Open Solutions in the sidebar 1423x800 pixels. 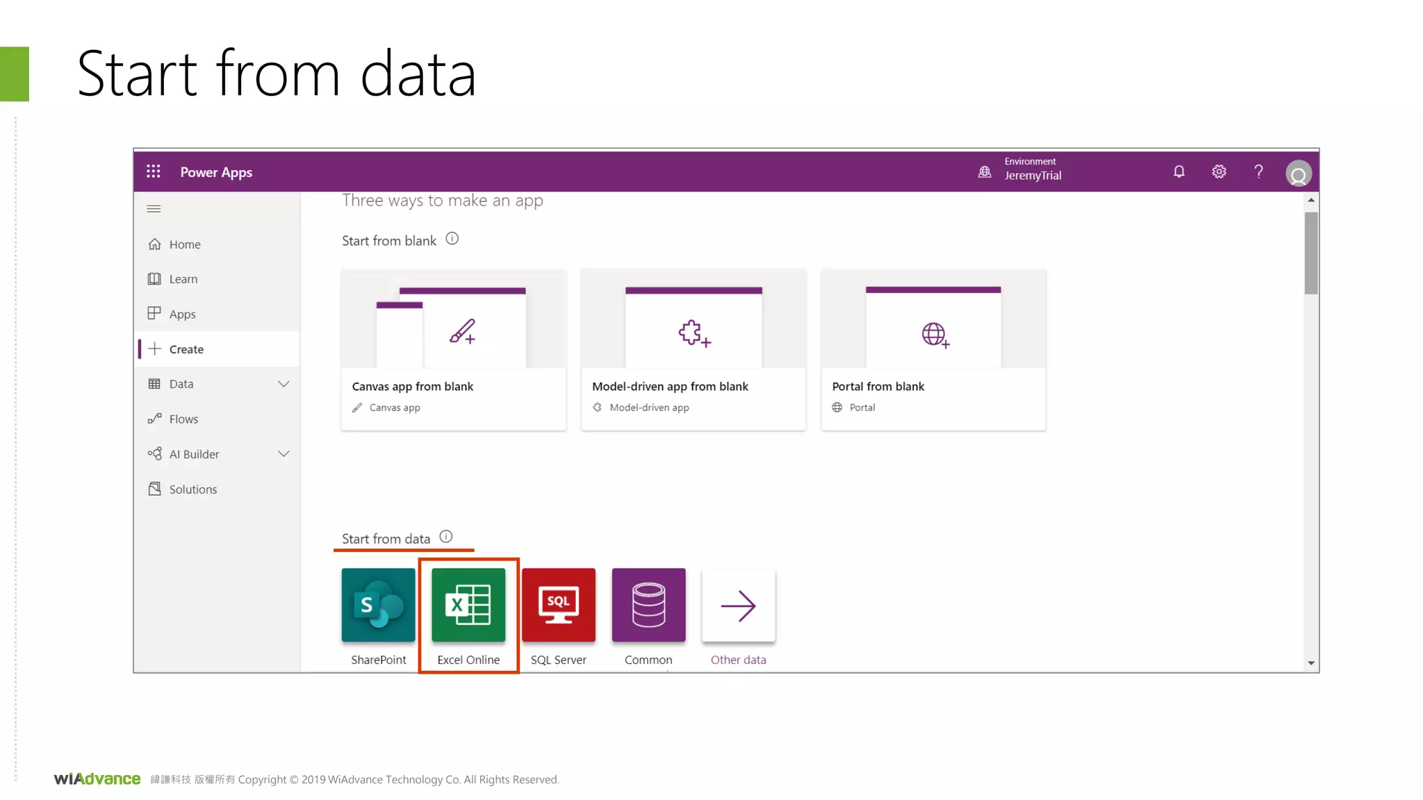tap(192, 490)
